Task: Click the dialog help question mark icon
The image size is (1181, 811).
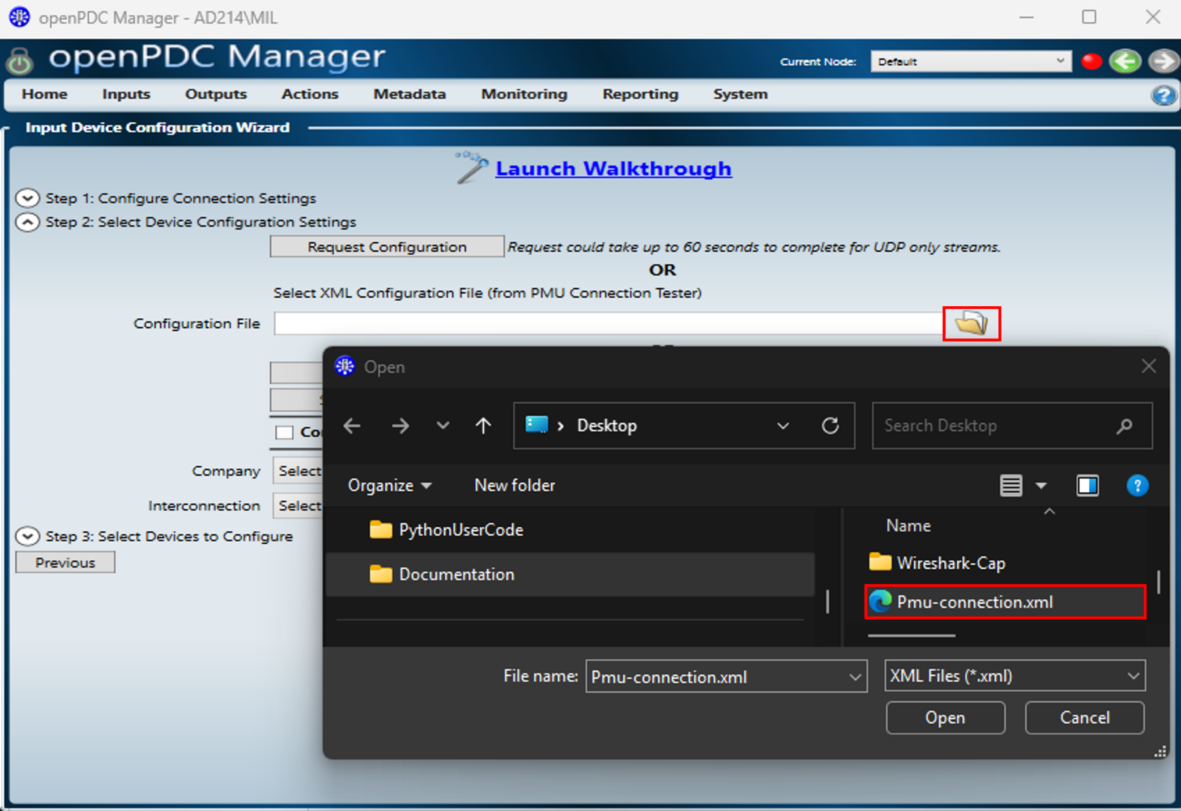Action: click(1137, 485)
